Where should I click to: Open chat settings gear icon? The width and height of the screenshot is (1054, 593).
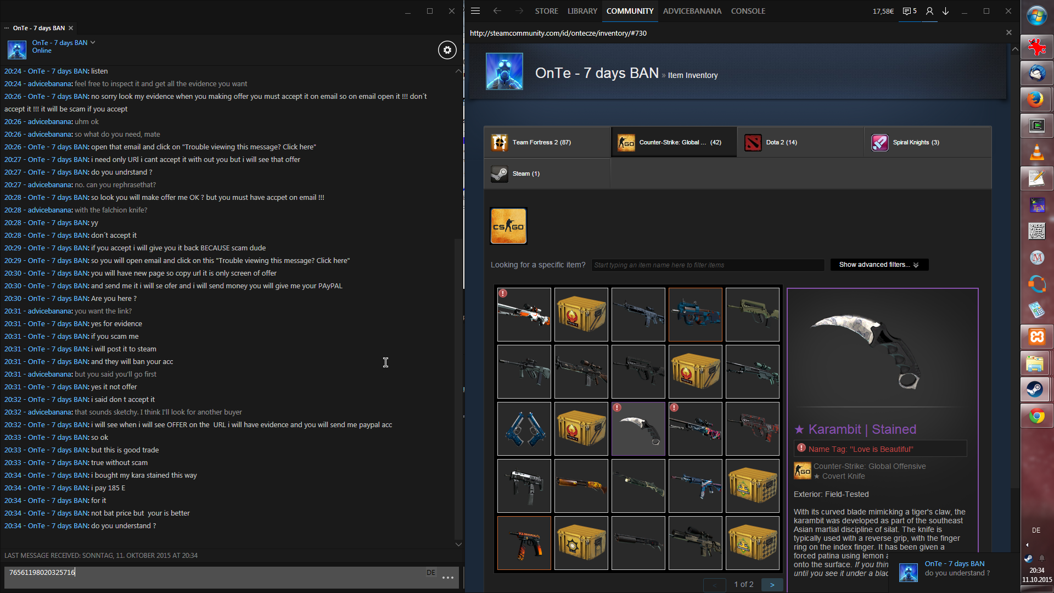[447, 50]
